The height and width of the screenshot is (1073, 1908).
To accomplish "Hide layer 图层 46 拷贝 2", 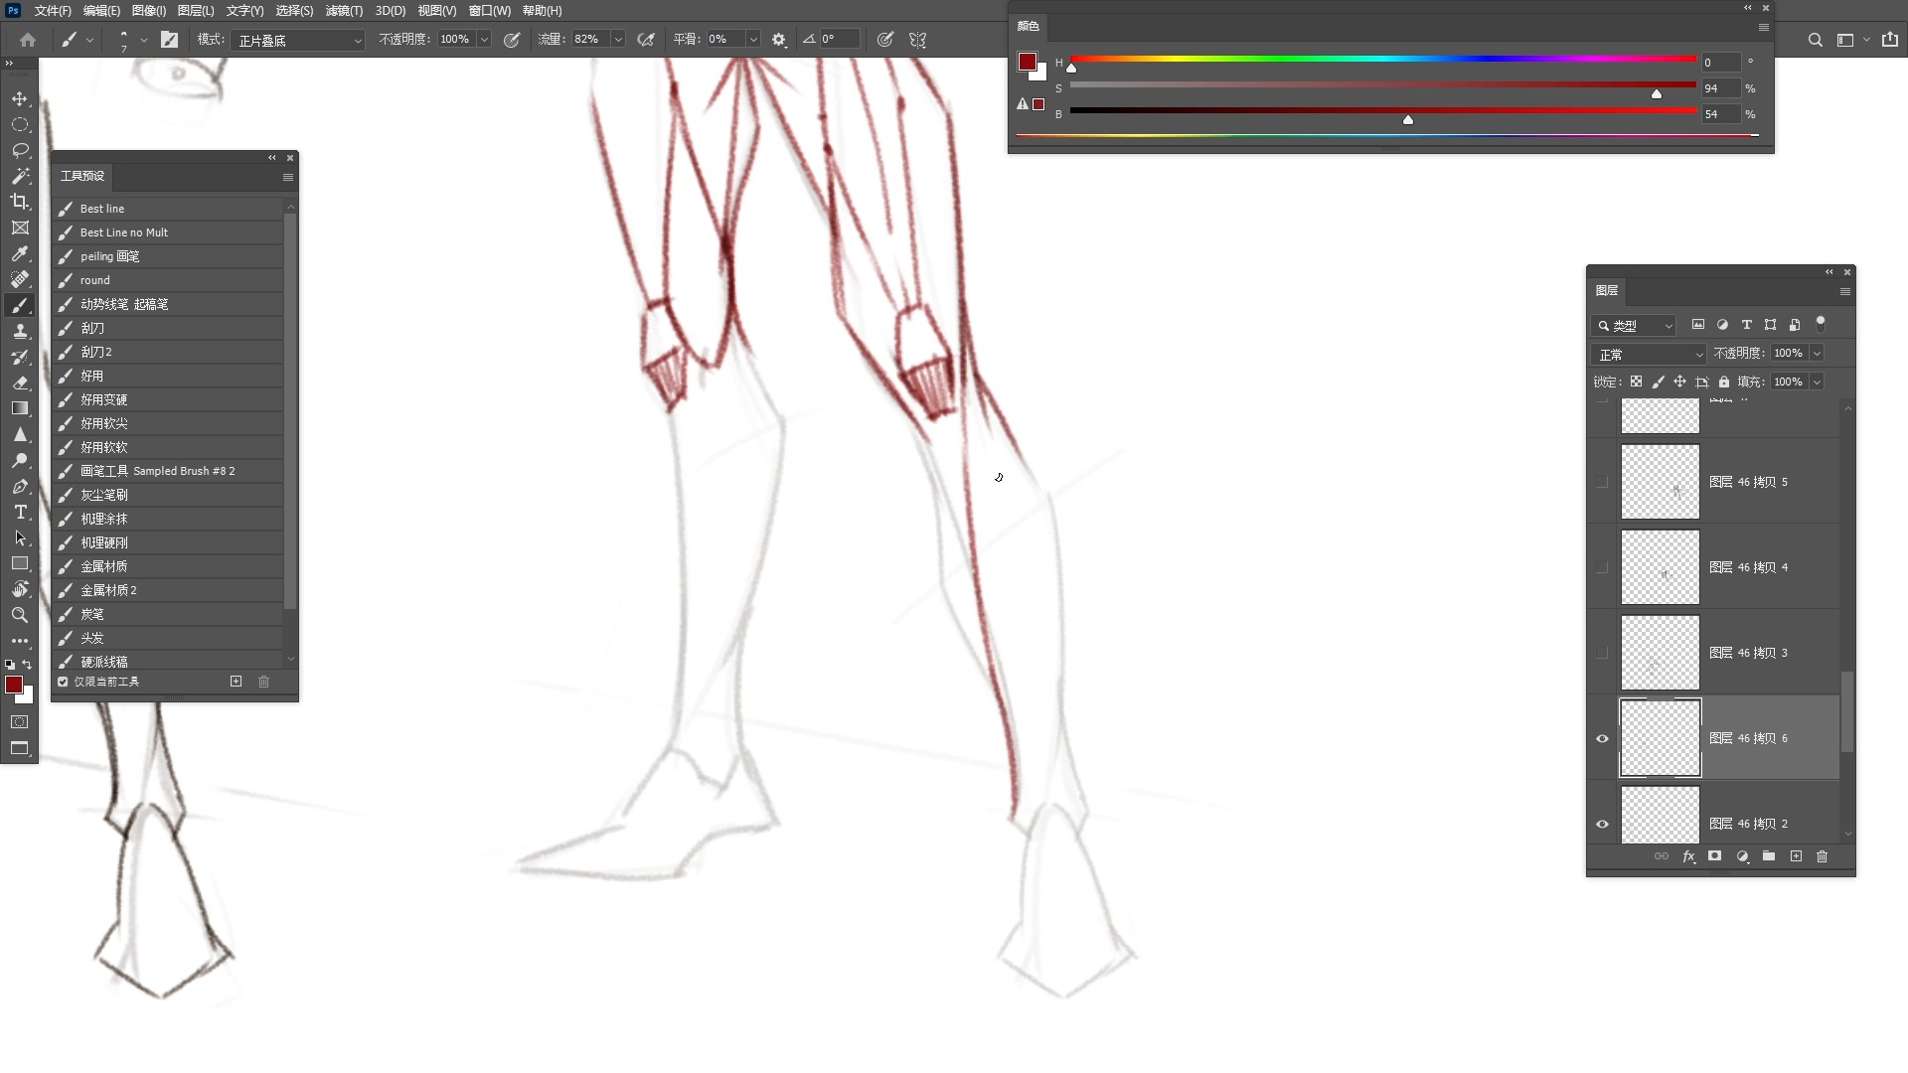I will 1602,824.
